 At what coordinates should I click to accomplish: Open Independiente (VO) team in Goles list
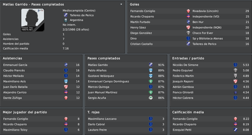click(206, 16)
